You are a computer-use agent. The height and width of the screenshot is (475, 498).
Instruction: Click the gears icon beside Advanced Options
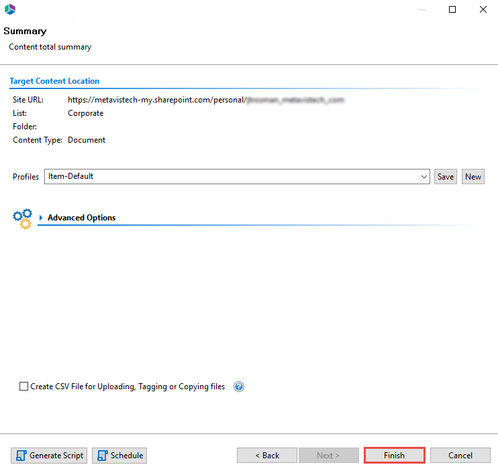(x=22, y=218)
